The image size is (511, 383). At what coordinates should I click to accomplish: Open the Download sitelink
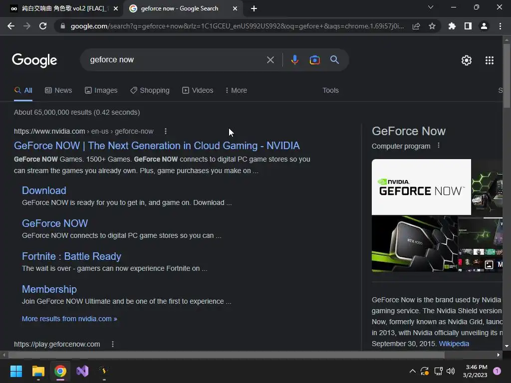coord(44,191)
